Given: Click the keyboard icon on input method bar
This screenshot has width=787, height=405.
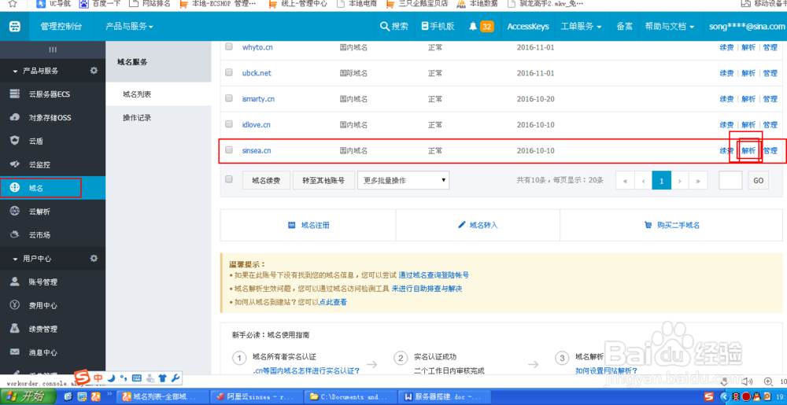Looking at the screenshot, I should pos(136,377).
